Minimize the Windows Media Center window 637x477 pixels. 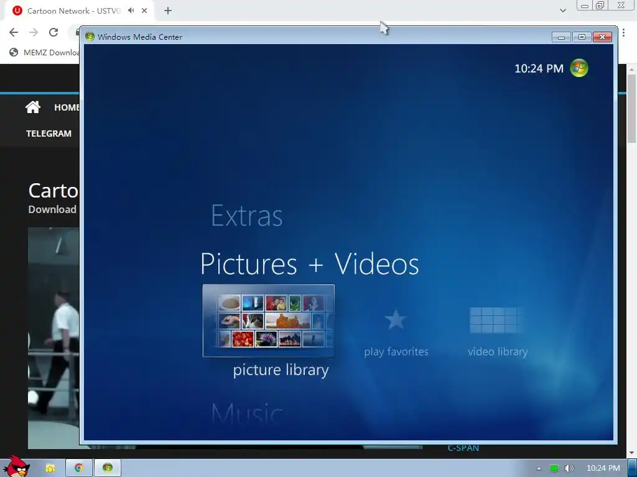tap(562, 37)
